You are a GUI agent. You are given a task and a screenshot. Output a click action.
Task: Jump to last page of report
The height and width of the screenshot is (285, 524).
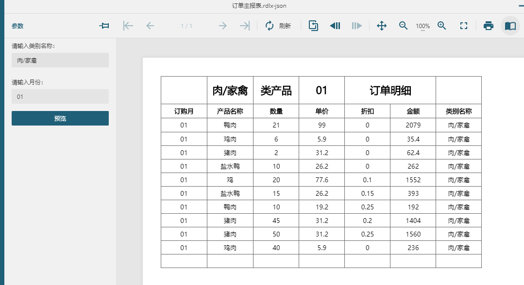coord(245,26)
